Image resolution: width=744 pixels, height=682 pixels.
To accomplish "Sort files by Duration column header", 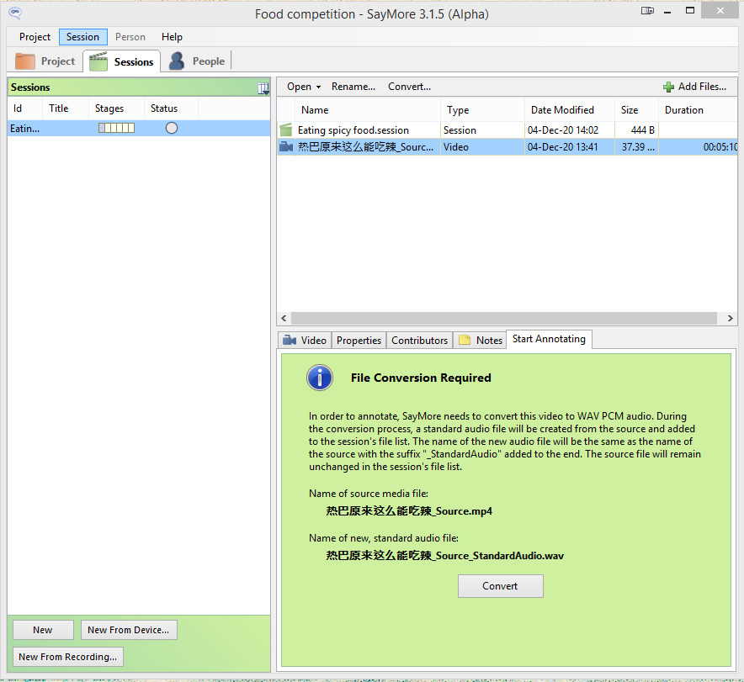I will pos(698,110).
